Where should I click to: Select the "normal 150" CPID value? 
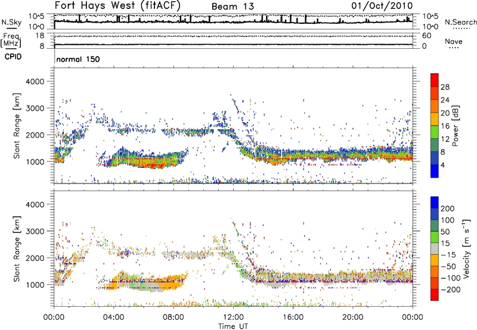coord(78,59)
